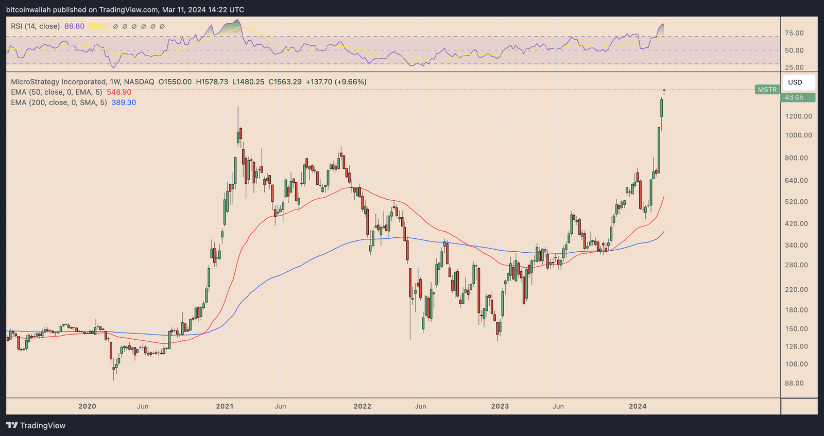
Task: Select the EMA (50, close, 0, EMA, 5) legend
Action: click(x=57, y=92)
